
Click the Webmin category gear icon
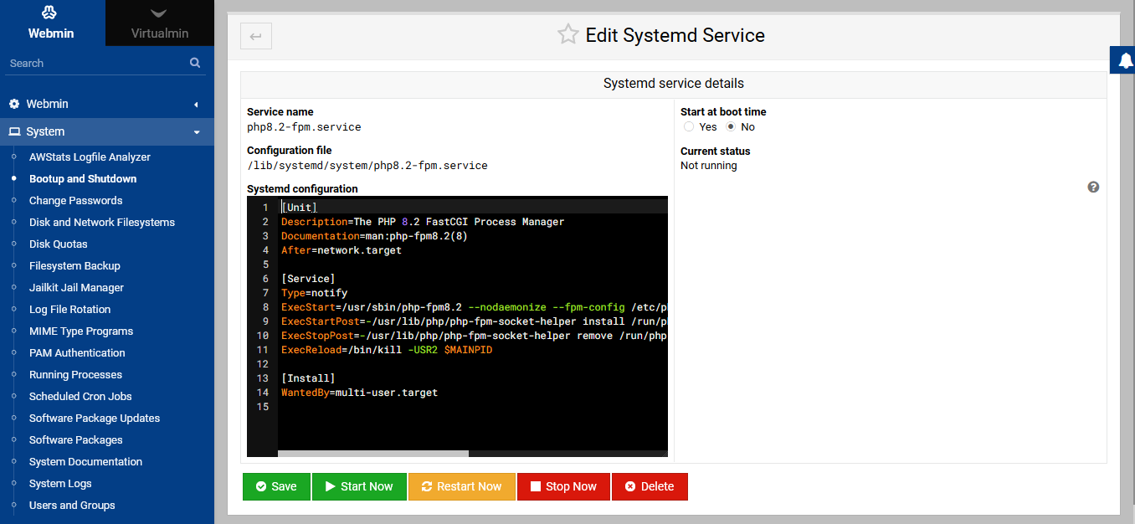point(14,104)
